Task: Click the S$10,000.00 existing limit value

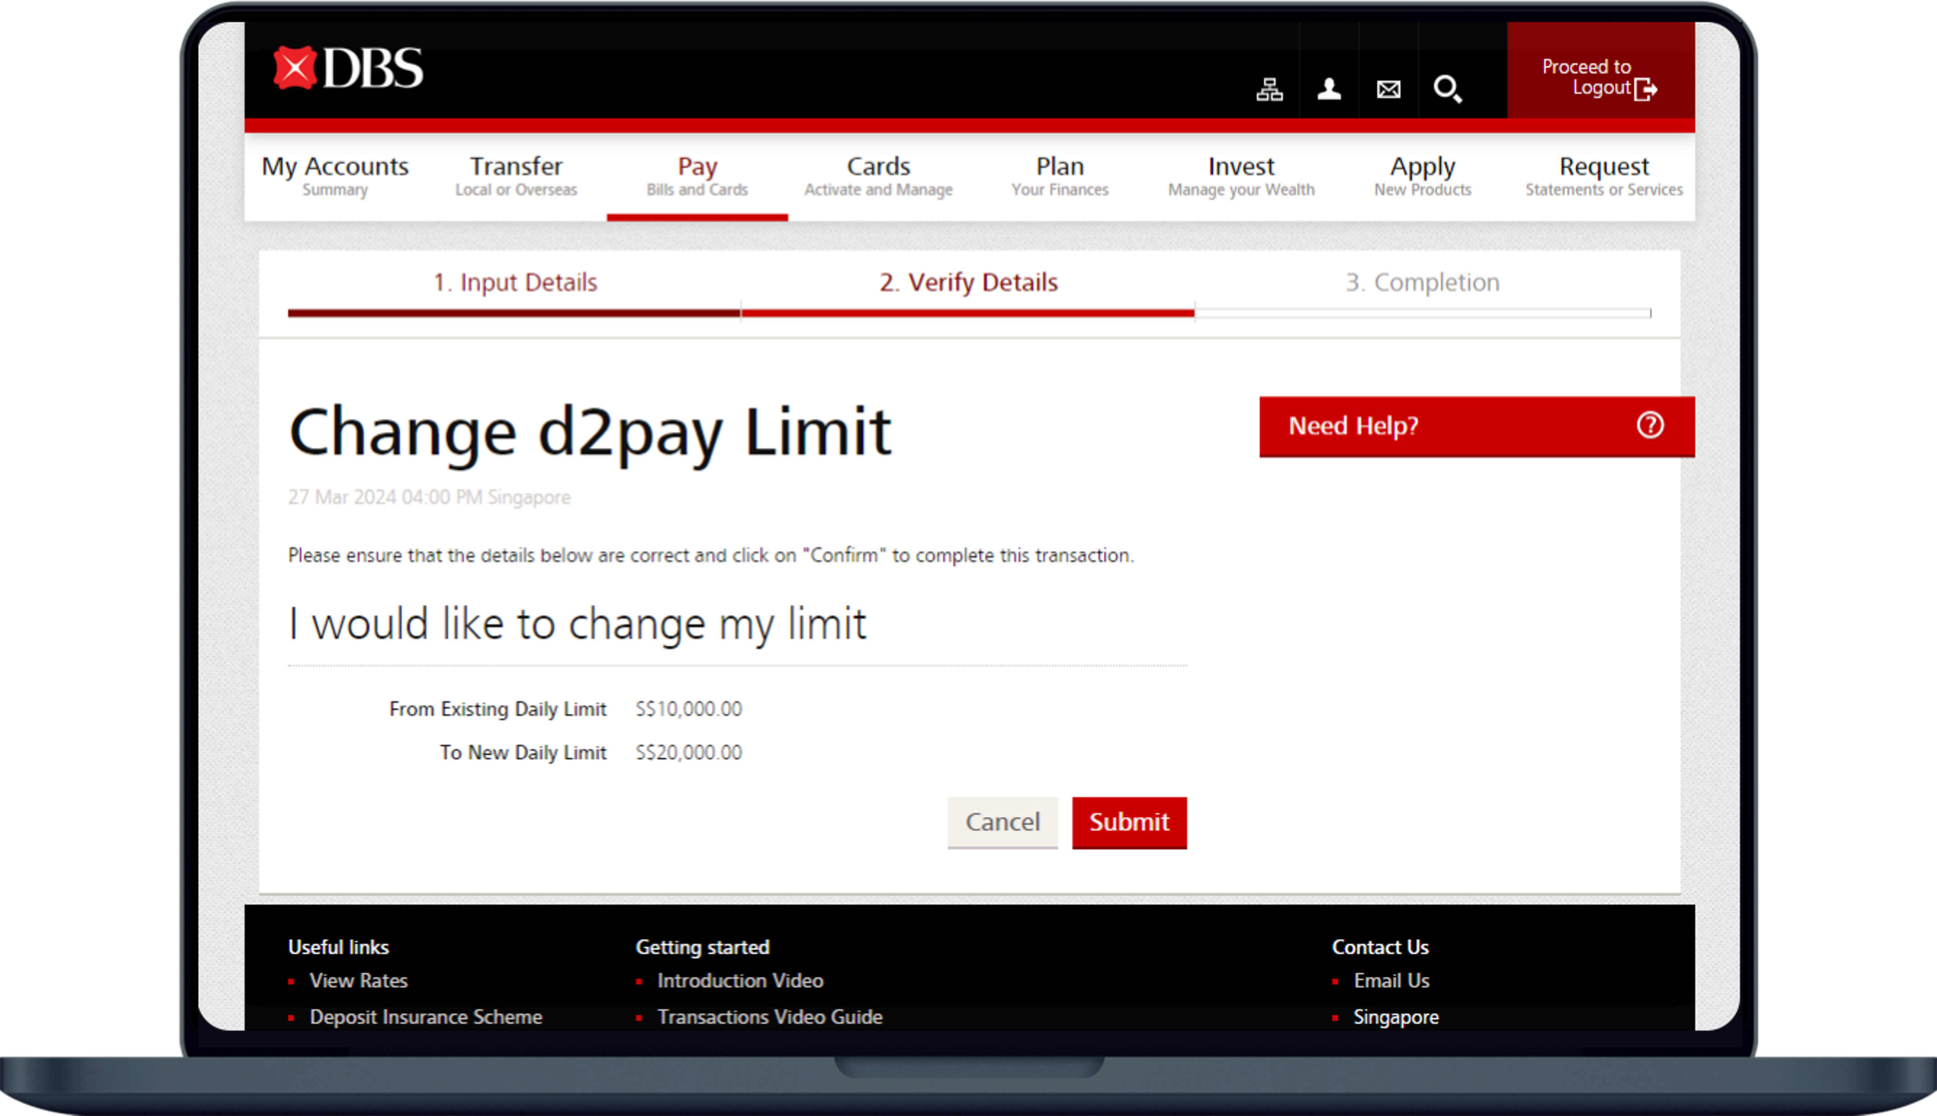Action: pos(689,709)
